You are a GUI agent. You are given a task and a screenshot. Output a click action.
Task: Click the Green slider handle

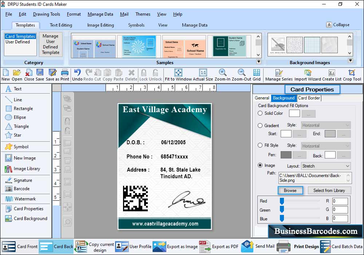[282, 210]
